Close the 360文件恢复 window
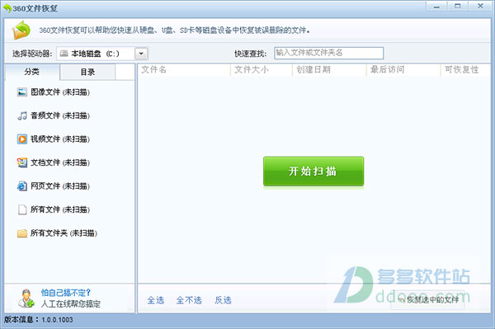The height and width of the screenshot is (329, 495). (x=480, y=7)
